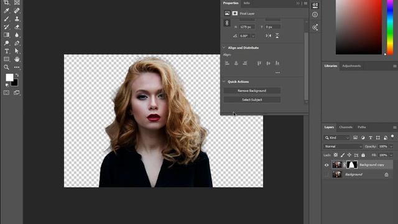Flip the layer horizontally
The height and width of the screenshot is (224, 398).
[x=268, y=36]
